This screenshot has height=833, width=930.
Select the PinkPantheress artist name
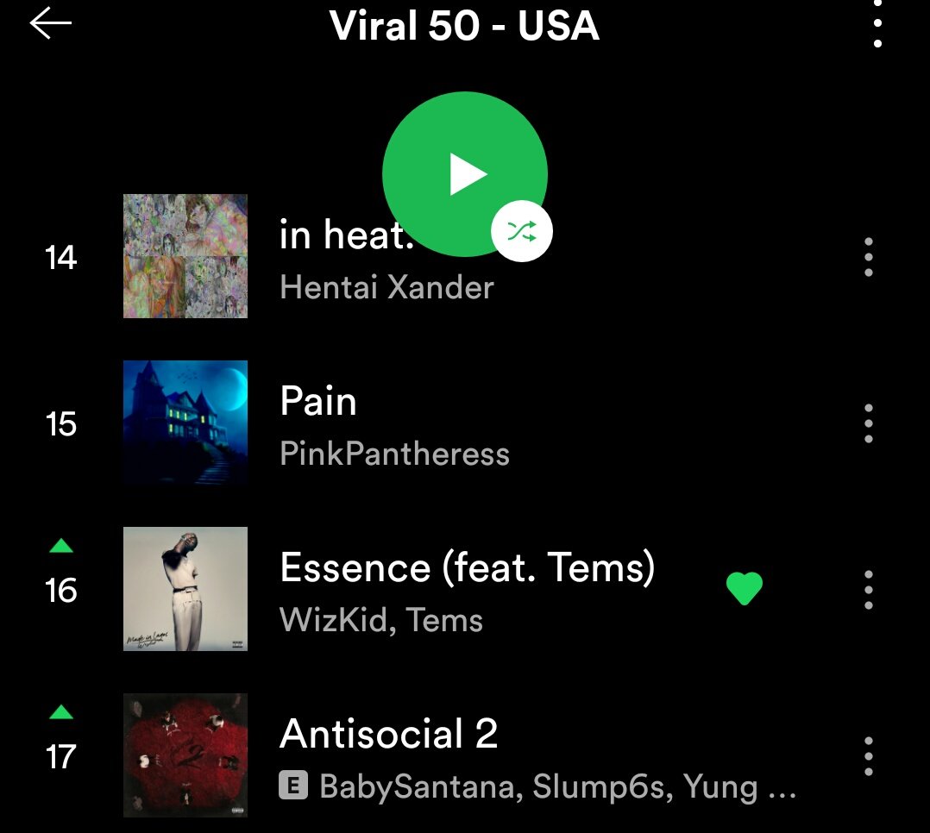pyautogui.click(x=394, y=454)
